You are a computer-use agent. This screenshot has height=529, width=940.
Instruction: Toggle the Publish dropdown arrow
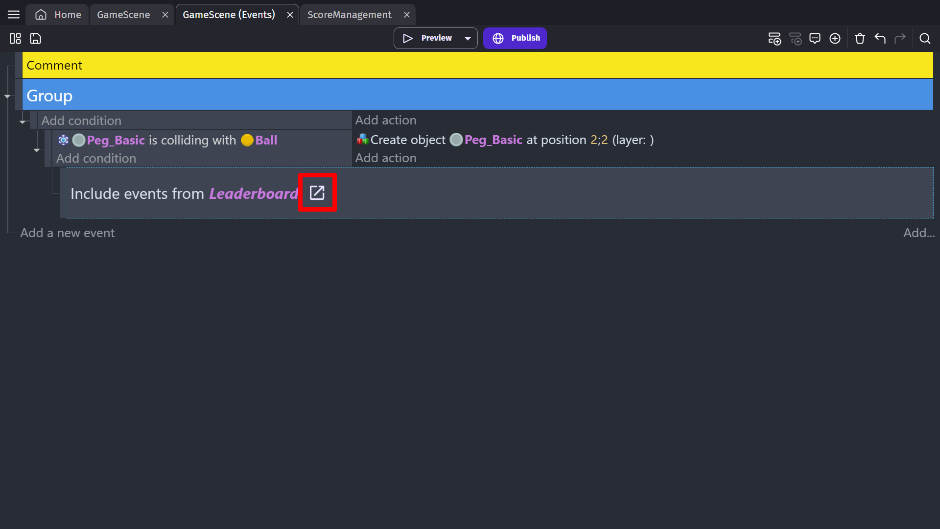point(468,38)
